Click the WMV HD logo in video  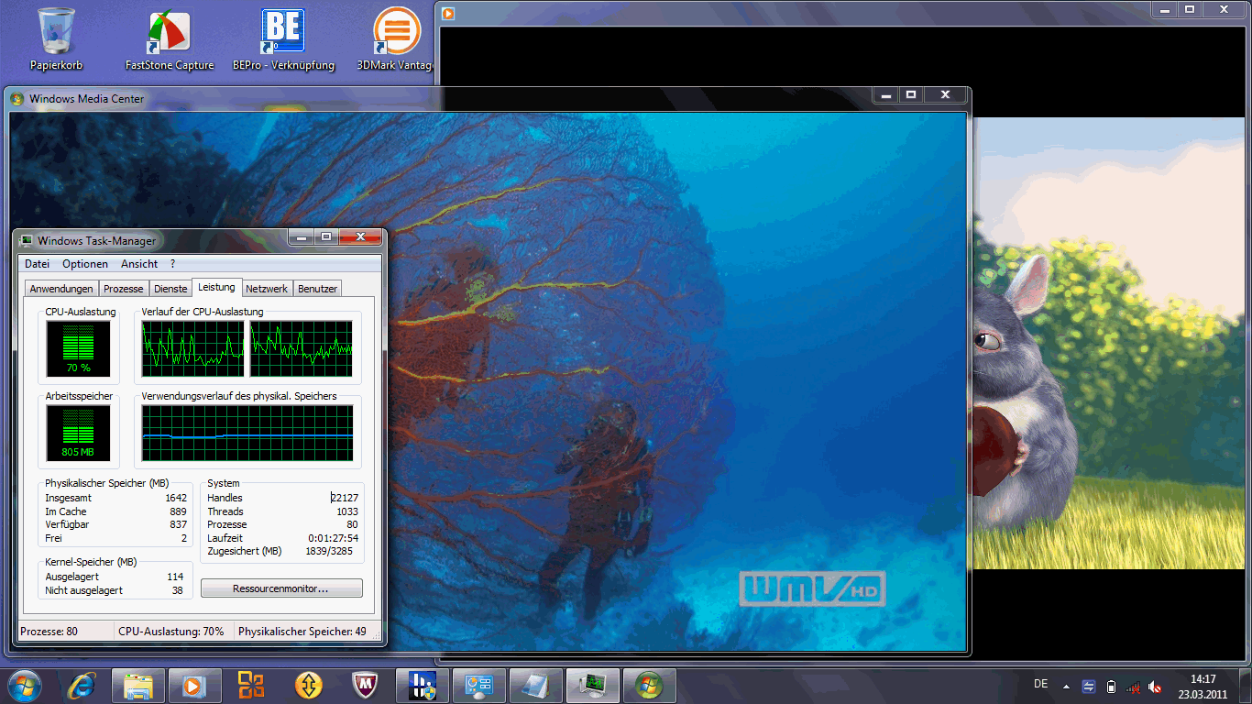click(x=813, y=588)
